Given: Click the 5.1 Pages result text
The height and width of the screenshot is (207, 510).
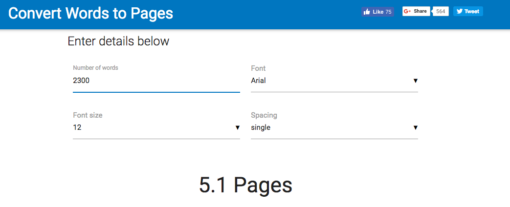Looking at the screenshot, I should tap(245, 185).
